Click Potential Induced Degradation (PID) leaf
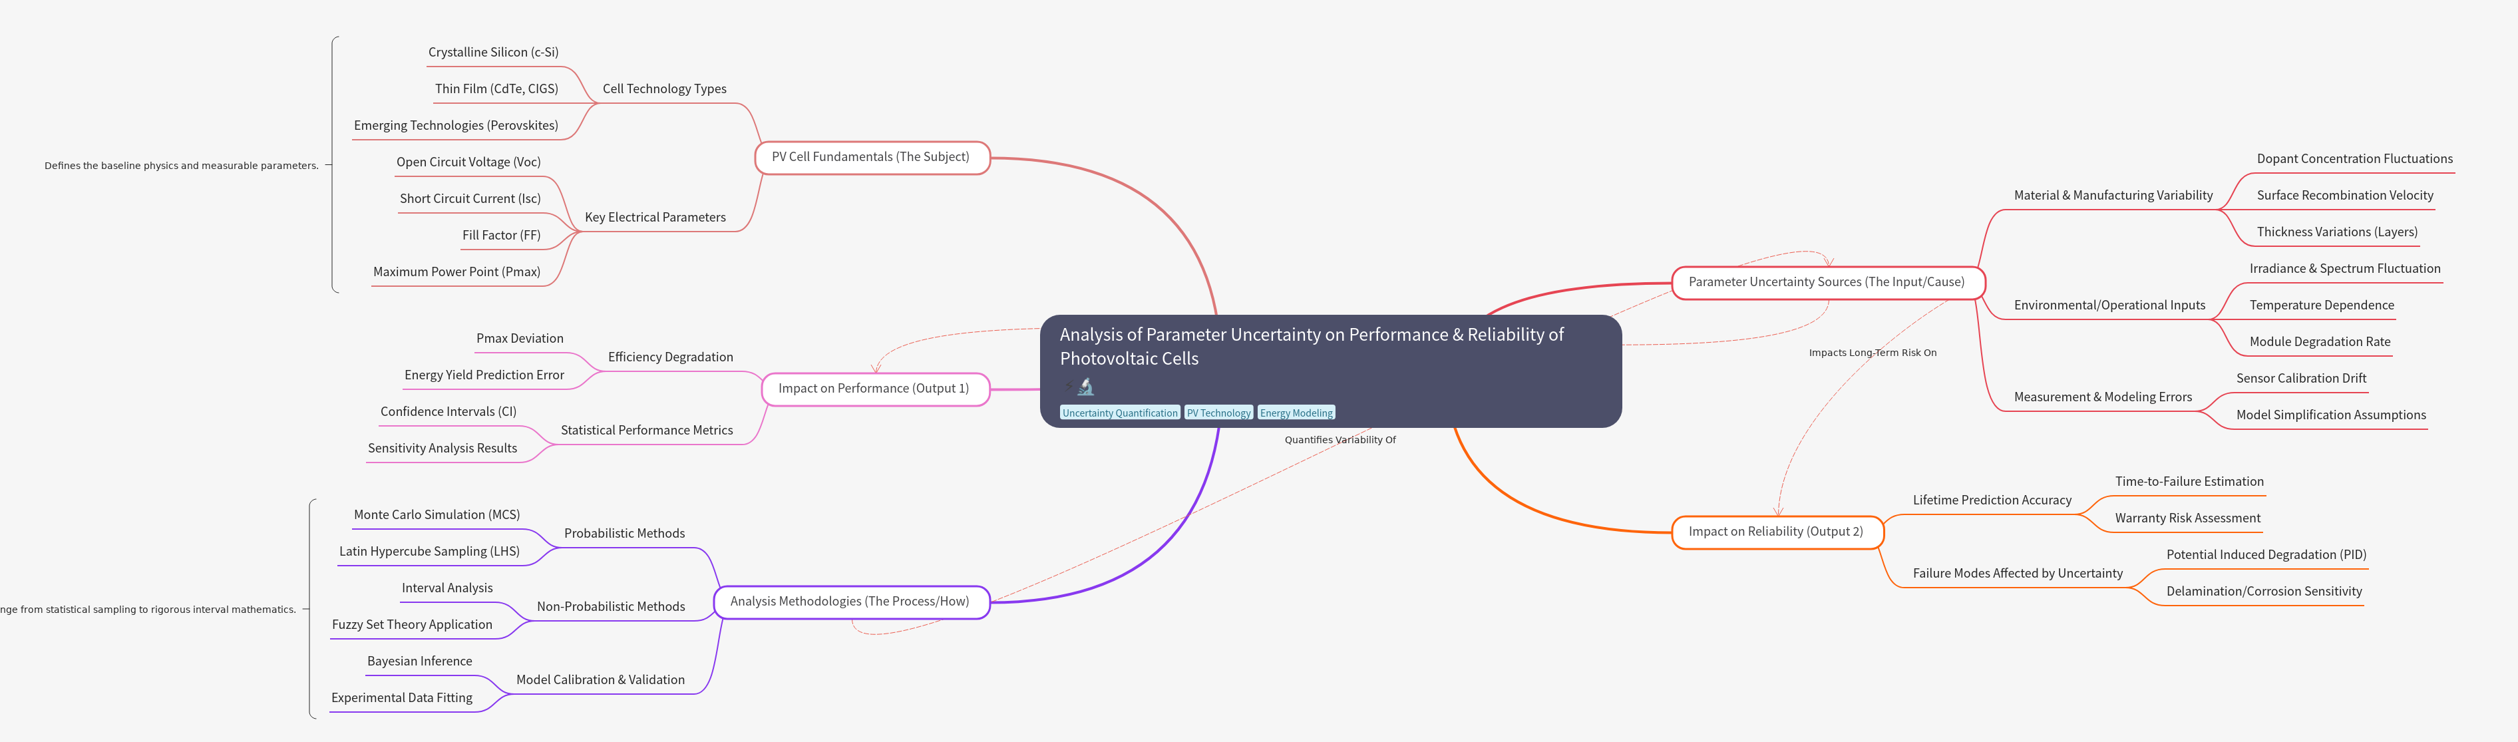Viewport: 2518px width, 742px height. coord(2265,555)
